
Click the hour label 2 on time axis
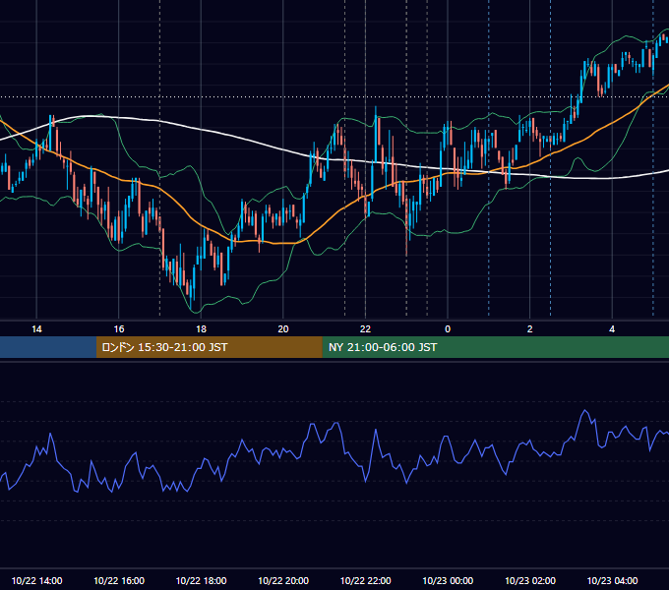pos(530,329)
